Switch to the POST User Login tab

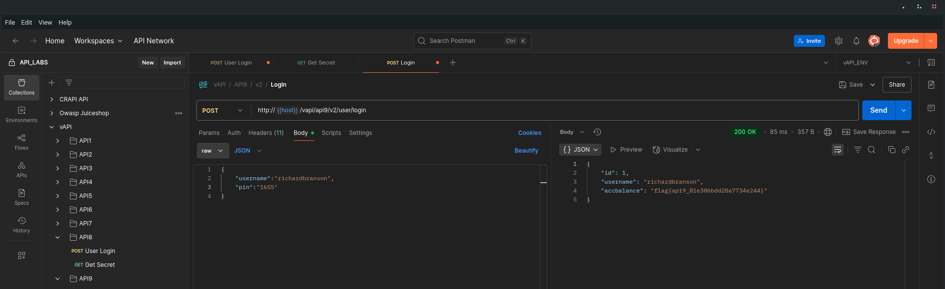pos(231,63)
